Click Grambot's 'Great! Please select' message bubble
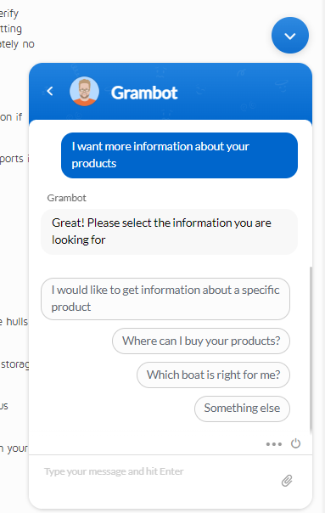This screenshot has width=325, height=513. click(x=170, y=232)
